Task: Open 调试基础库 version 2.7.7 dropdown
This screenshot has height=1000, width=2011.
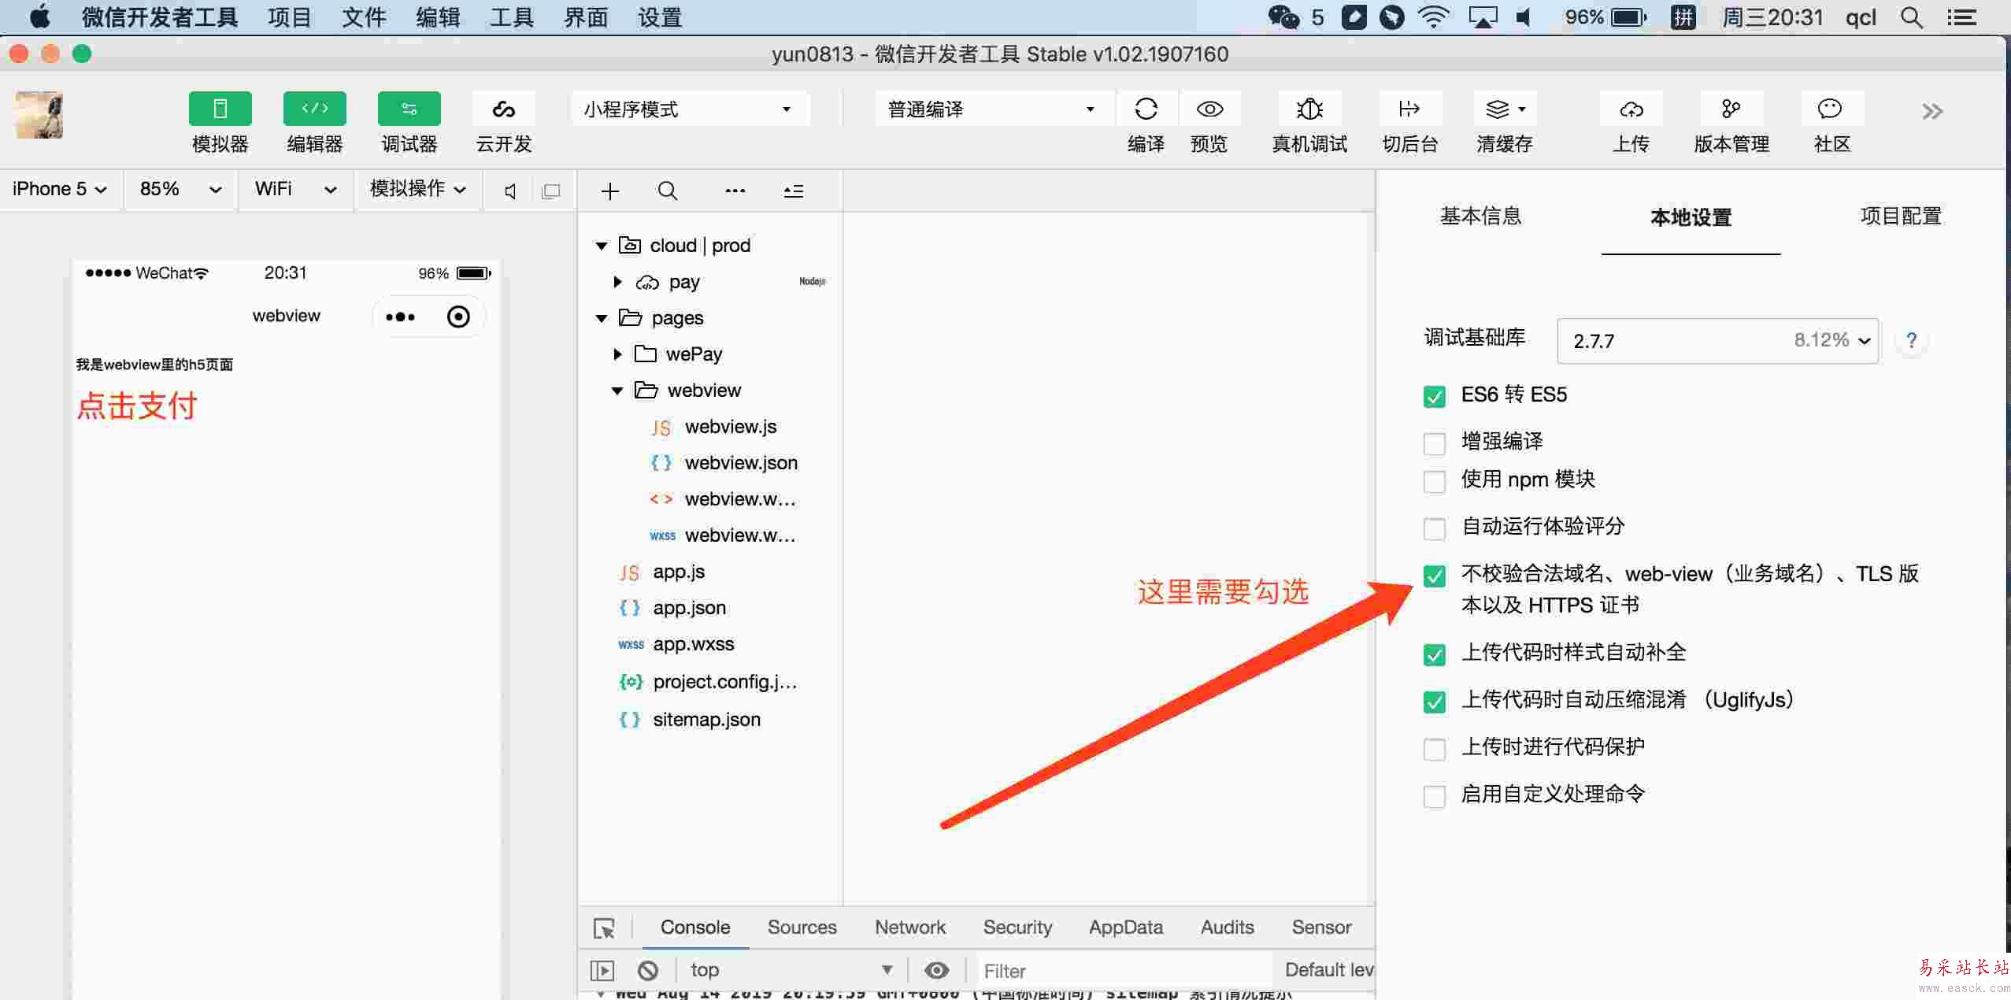Action: coord(1717,341)
